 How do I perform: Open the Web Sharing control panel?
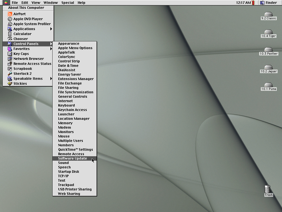pos(75,194)
